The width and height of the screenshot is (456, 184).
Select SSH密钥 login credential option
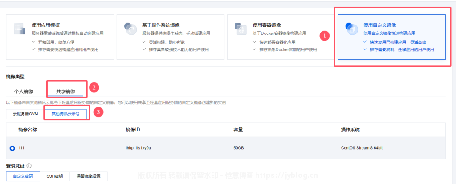pyautogui.click(x=55, y=176)
